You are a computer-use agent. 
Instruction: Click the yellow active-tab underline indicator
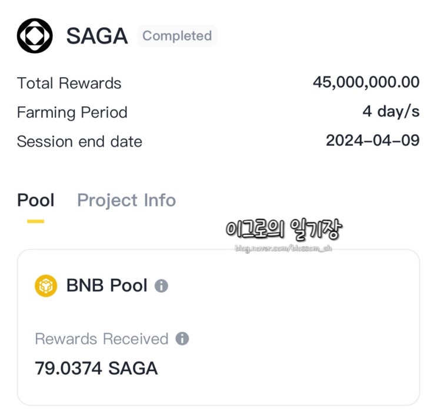pos(35,221)
